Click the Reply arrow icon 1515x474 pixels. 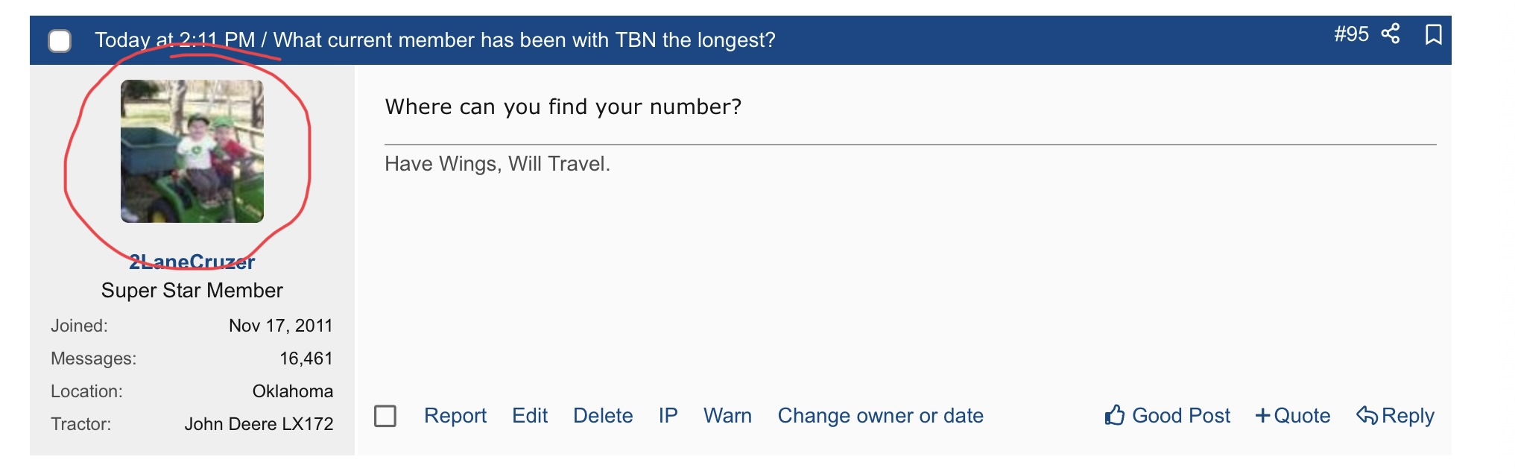pyautogui.click(x=1367, y=415)
